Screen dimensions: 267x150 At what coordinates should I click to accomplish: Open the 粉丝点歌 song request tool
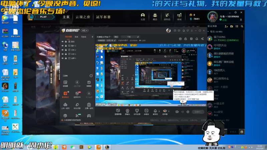pos(77,106)
